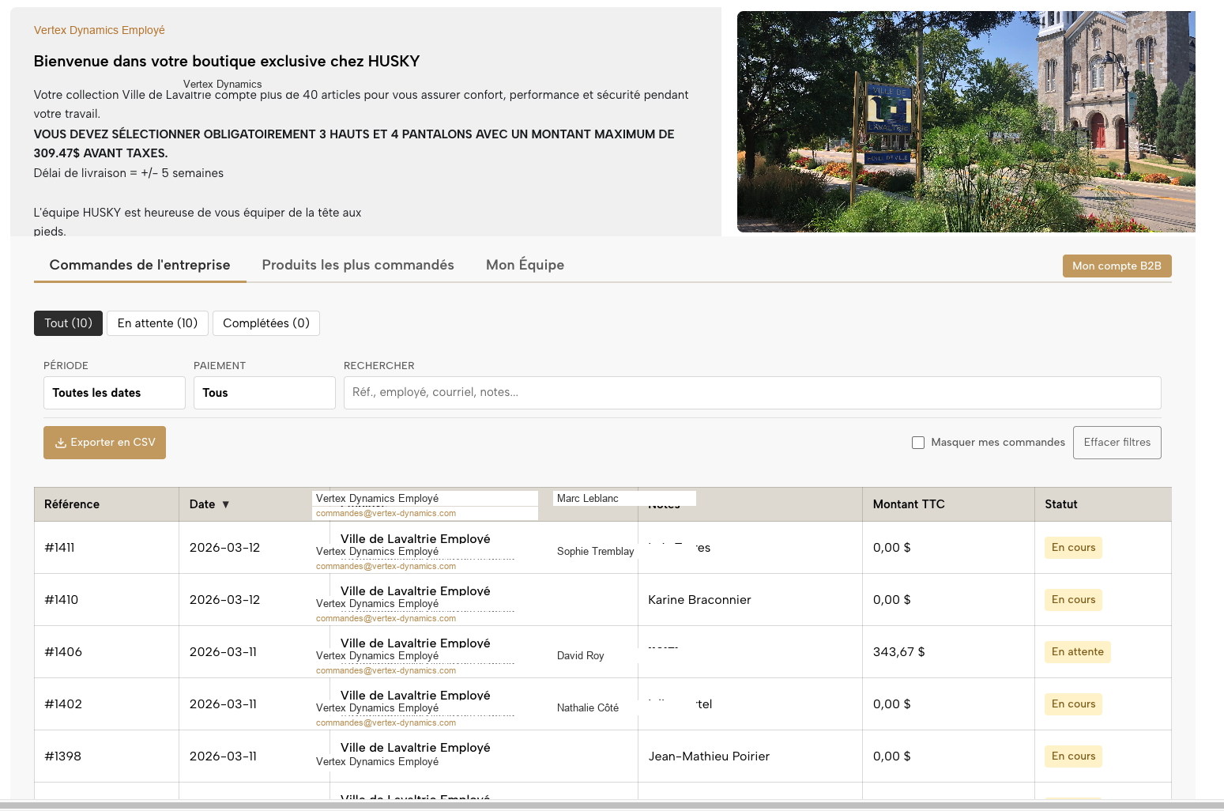Open order reference #1411

pyautogui.click(x=59, y=548)
